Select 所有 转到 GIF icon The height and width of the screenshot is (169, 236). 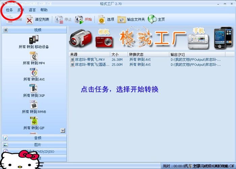coord(34,121)
